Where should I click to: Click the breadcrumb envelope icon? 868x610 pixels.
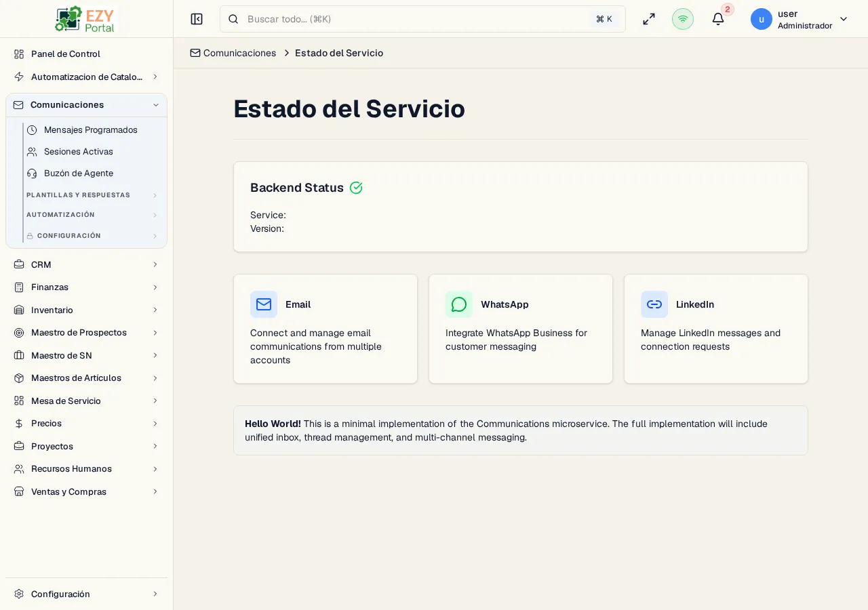click(x=195, y=53)
